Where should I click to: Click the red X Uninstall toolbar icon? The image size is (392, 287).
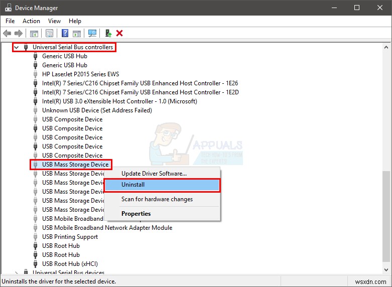click(x=119, y=33)
